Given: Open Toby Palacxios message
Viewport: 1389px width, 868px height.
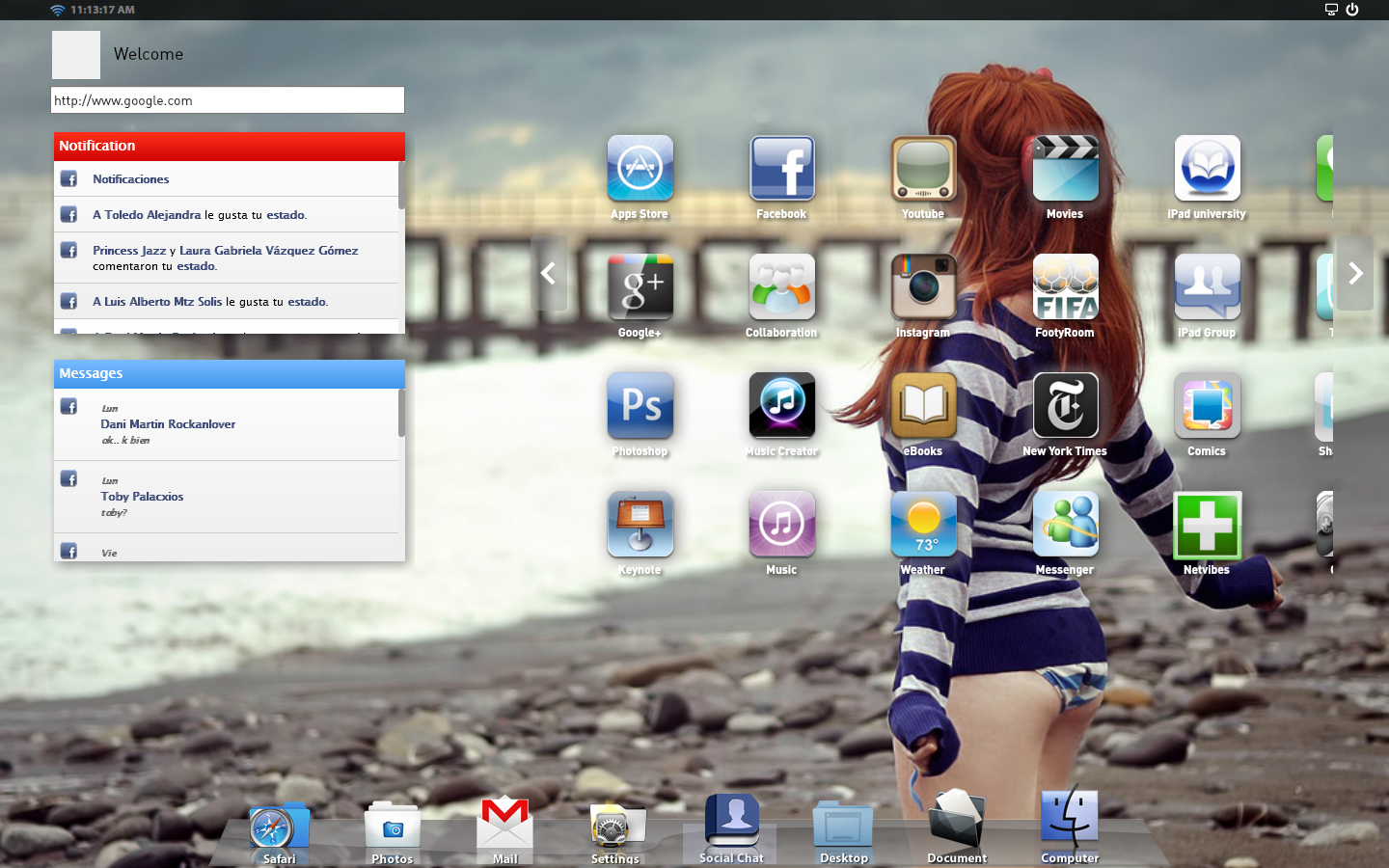Looking at the screenshot, I should pos(227,497).
